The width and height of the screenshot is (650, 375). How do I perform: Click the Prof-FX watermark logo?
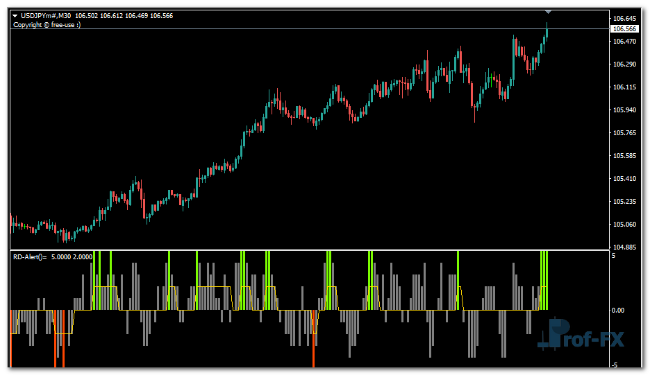click(x=574, y=335)
